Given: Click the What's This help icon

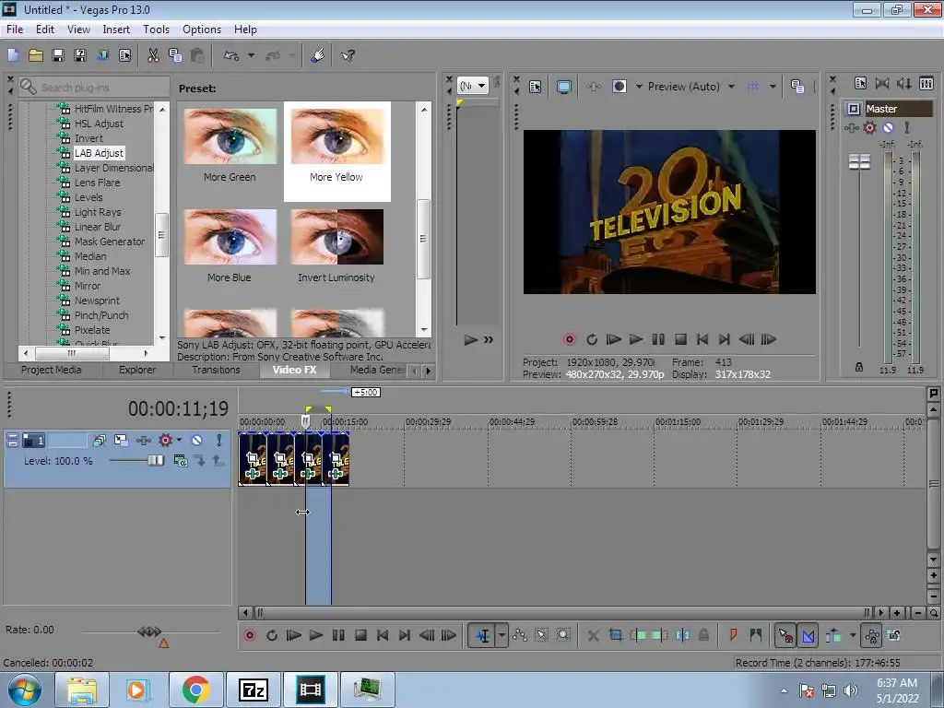Looking at the screenshot, I should (x=348, y=55).
